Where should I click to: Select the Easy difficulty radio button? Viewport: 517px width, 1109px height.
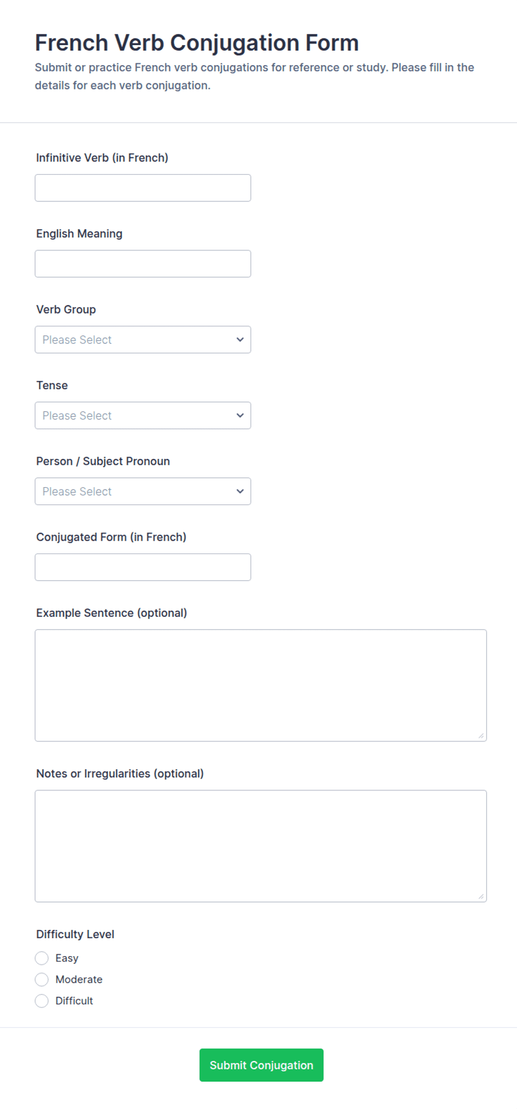pos(42,958)
